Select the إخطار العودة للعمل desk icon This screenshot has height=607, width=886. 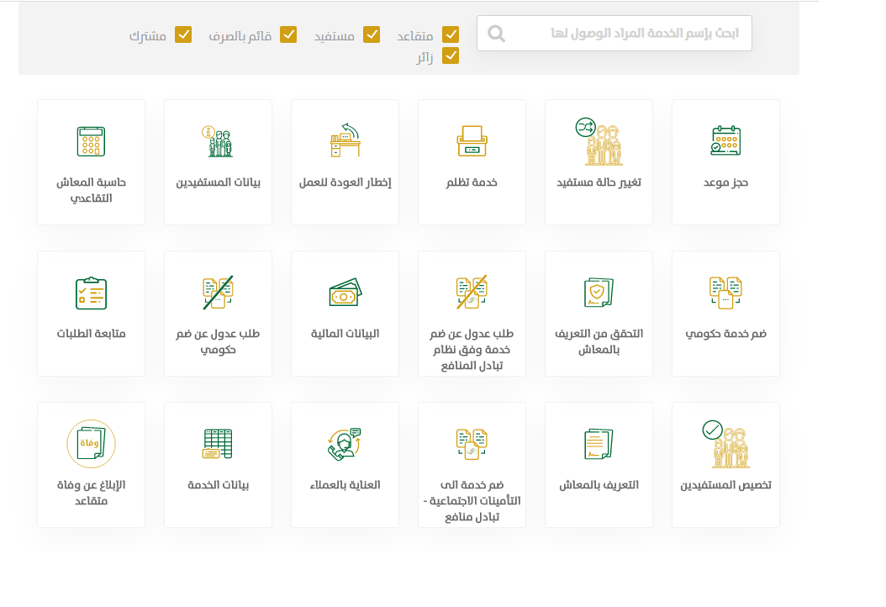[x=345, y=140]
